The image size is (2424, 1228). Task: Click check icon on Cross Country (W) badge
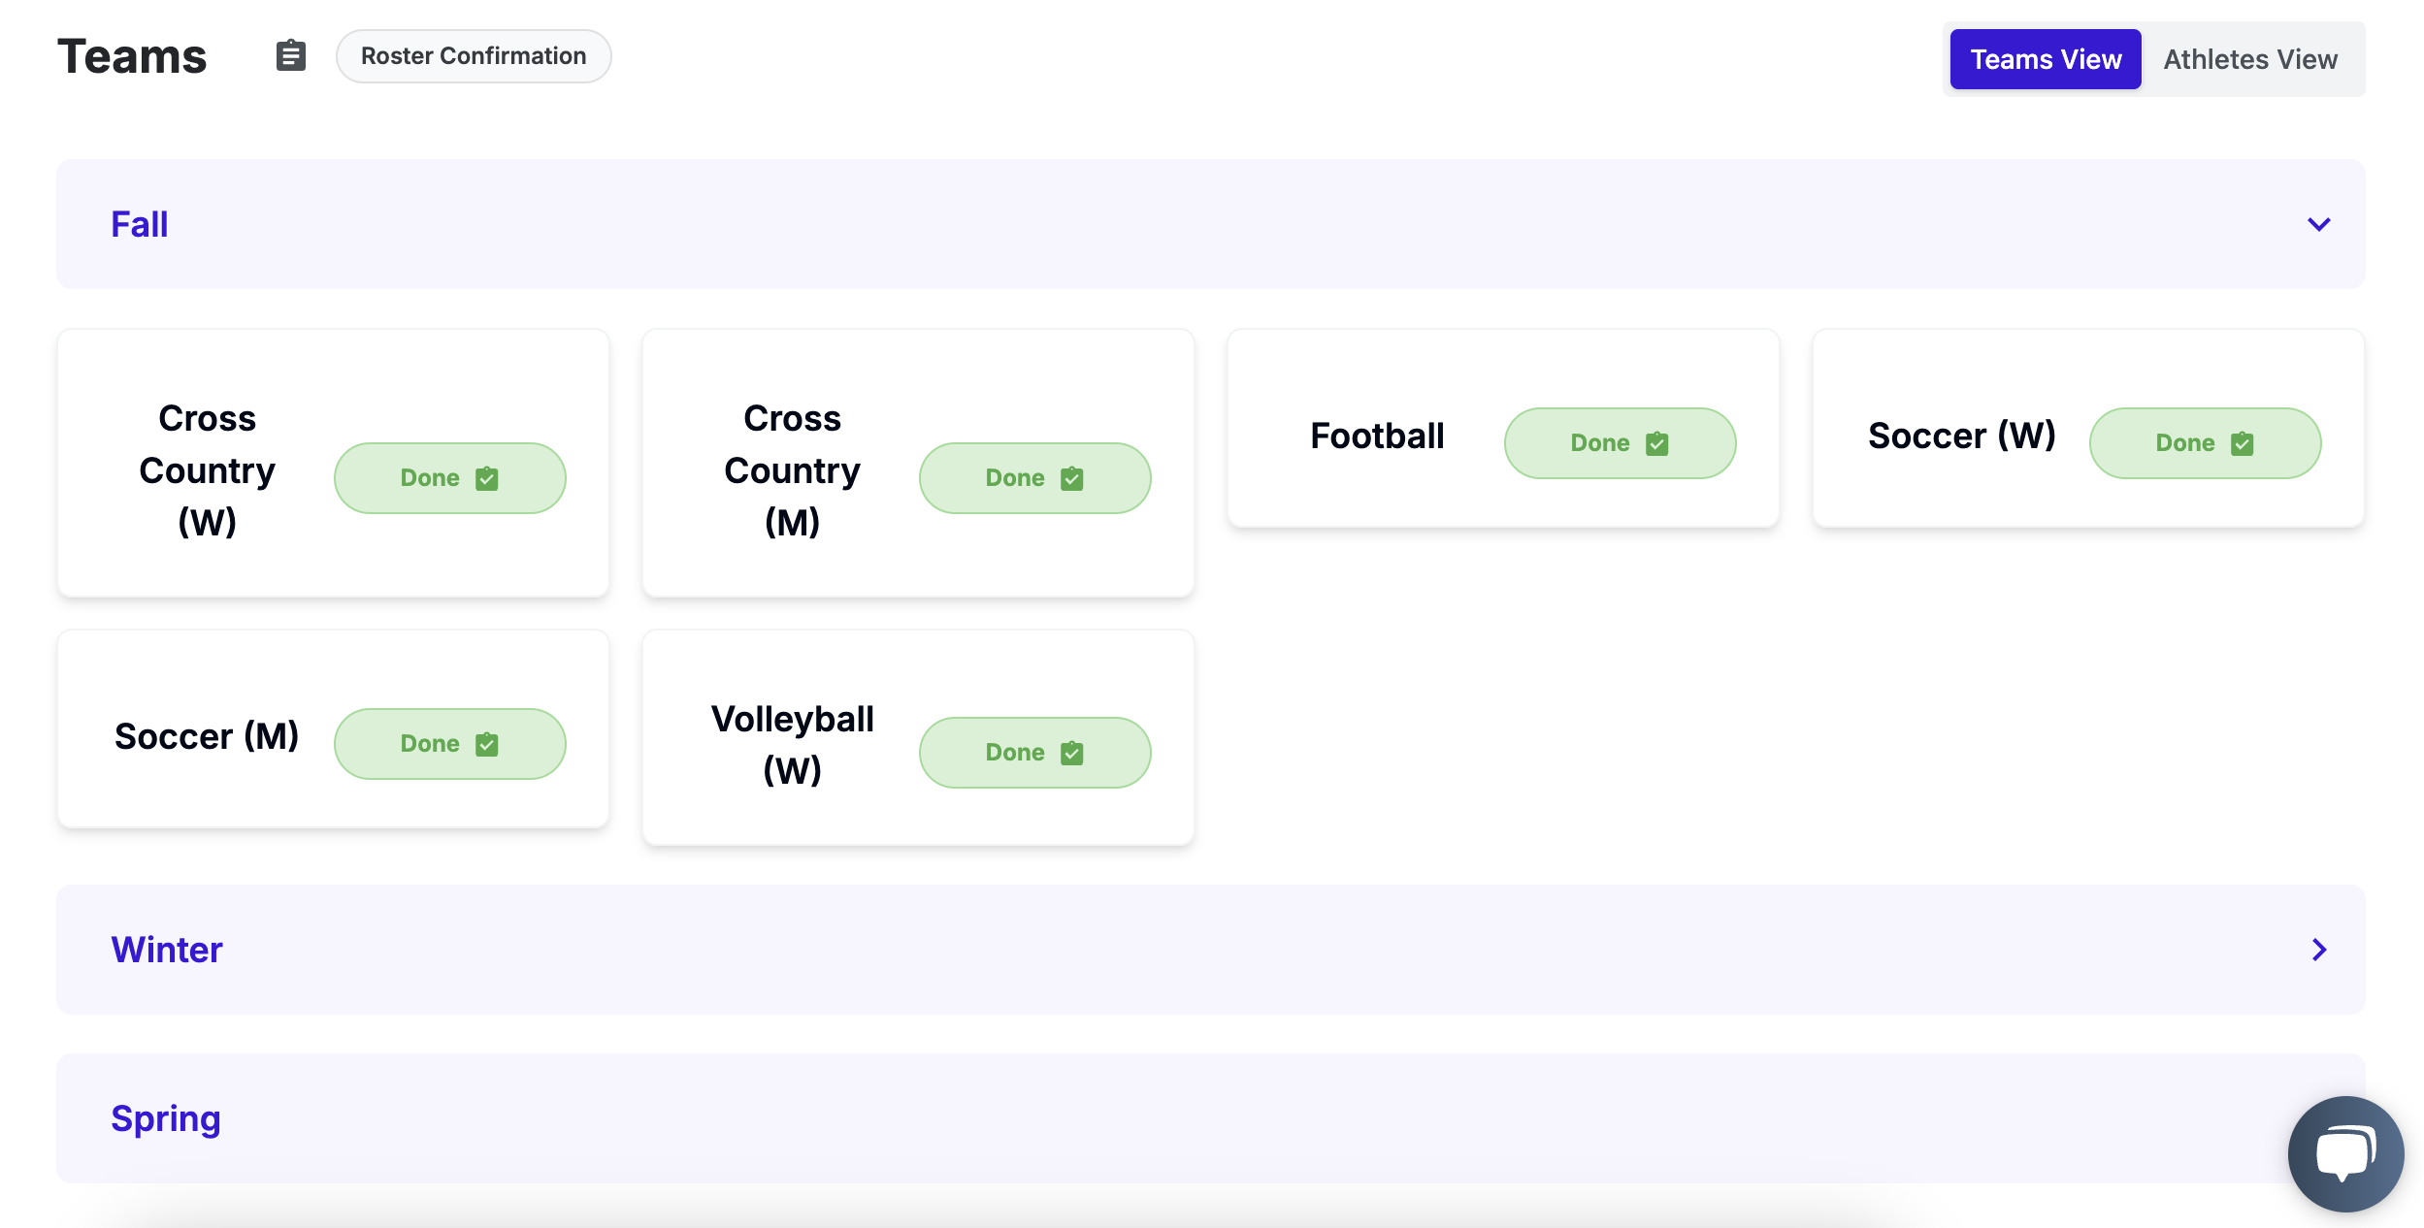click(486, 478)
